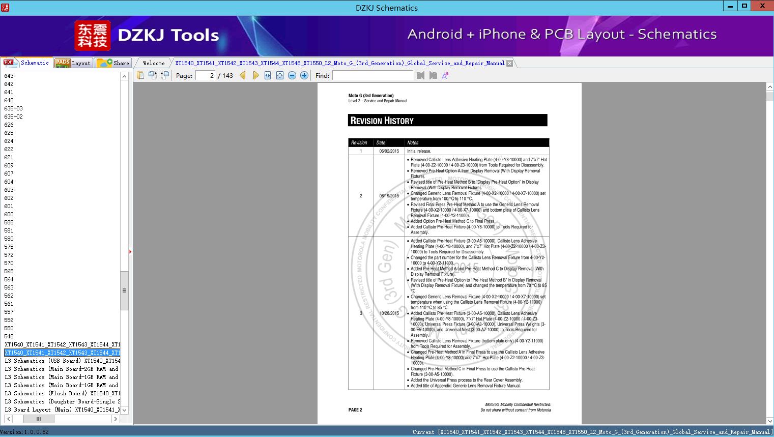Open the Welcome tab
774x437 pixels.
(154, 63)
